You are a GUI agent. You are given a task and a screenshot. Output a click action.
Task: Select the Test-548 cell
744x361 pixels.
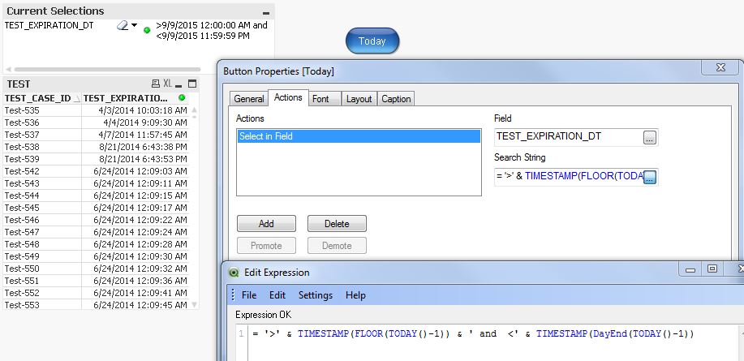[42, 244]
